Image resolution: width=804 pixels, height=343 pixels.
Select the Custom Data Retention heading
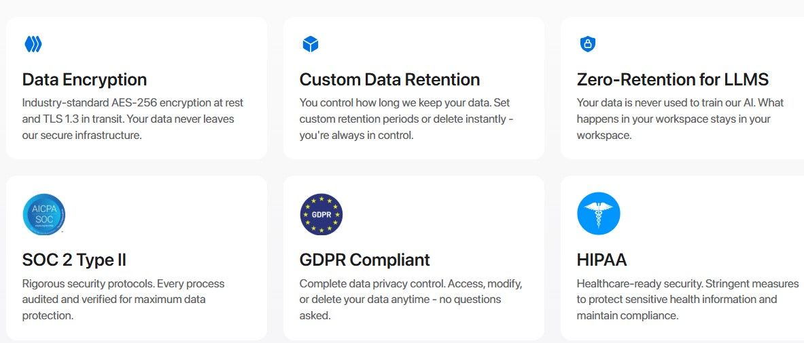pos(389,79)
